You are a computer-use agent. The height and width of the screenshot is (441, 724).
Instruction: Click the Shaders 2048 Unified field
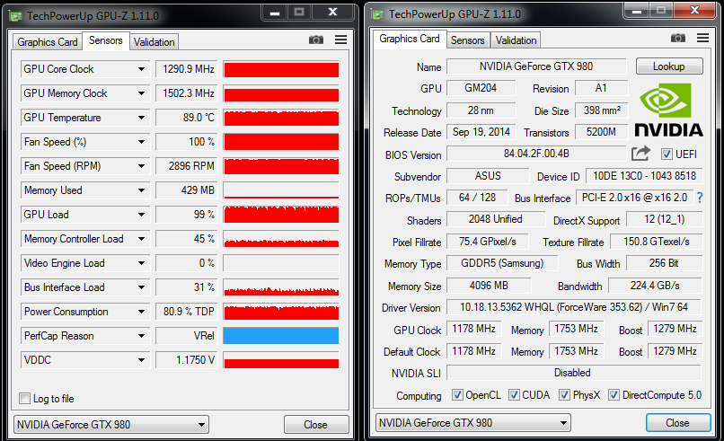(x=496, y=219)
